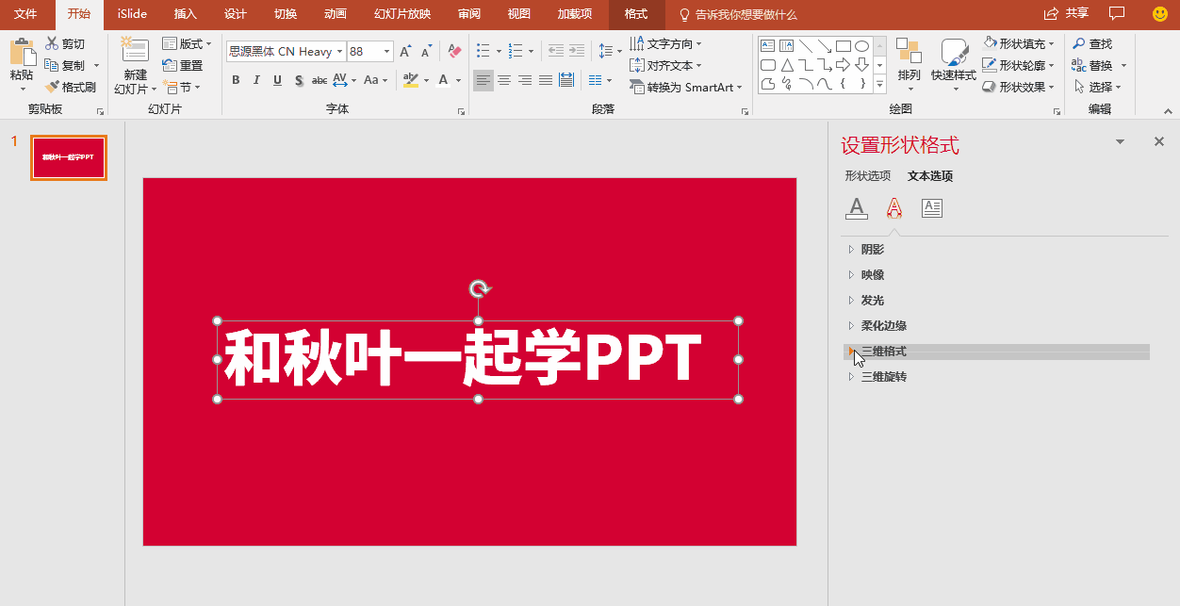This screenshot has width=1180, height=606.
Task: Select the right arrow shape in gallery
Action: coord(843,65)
